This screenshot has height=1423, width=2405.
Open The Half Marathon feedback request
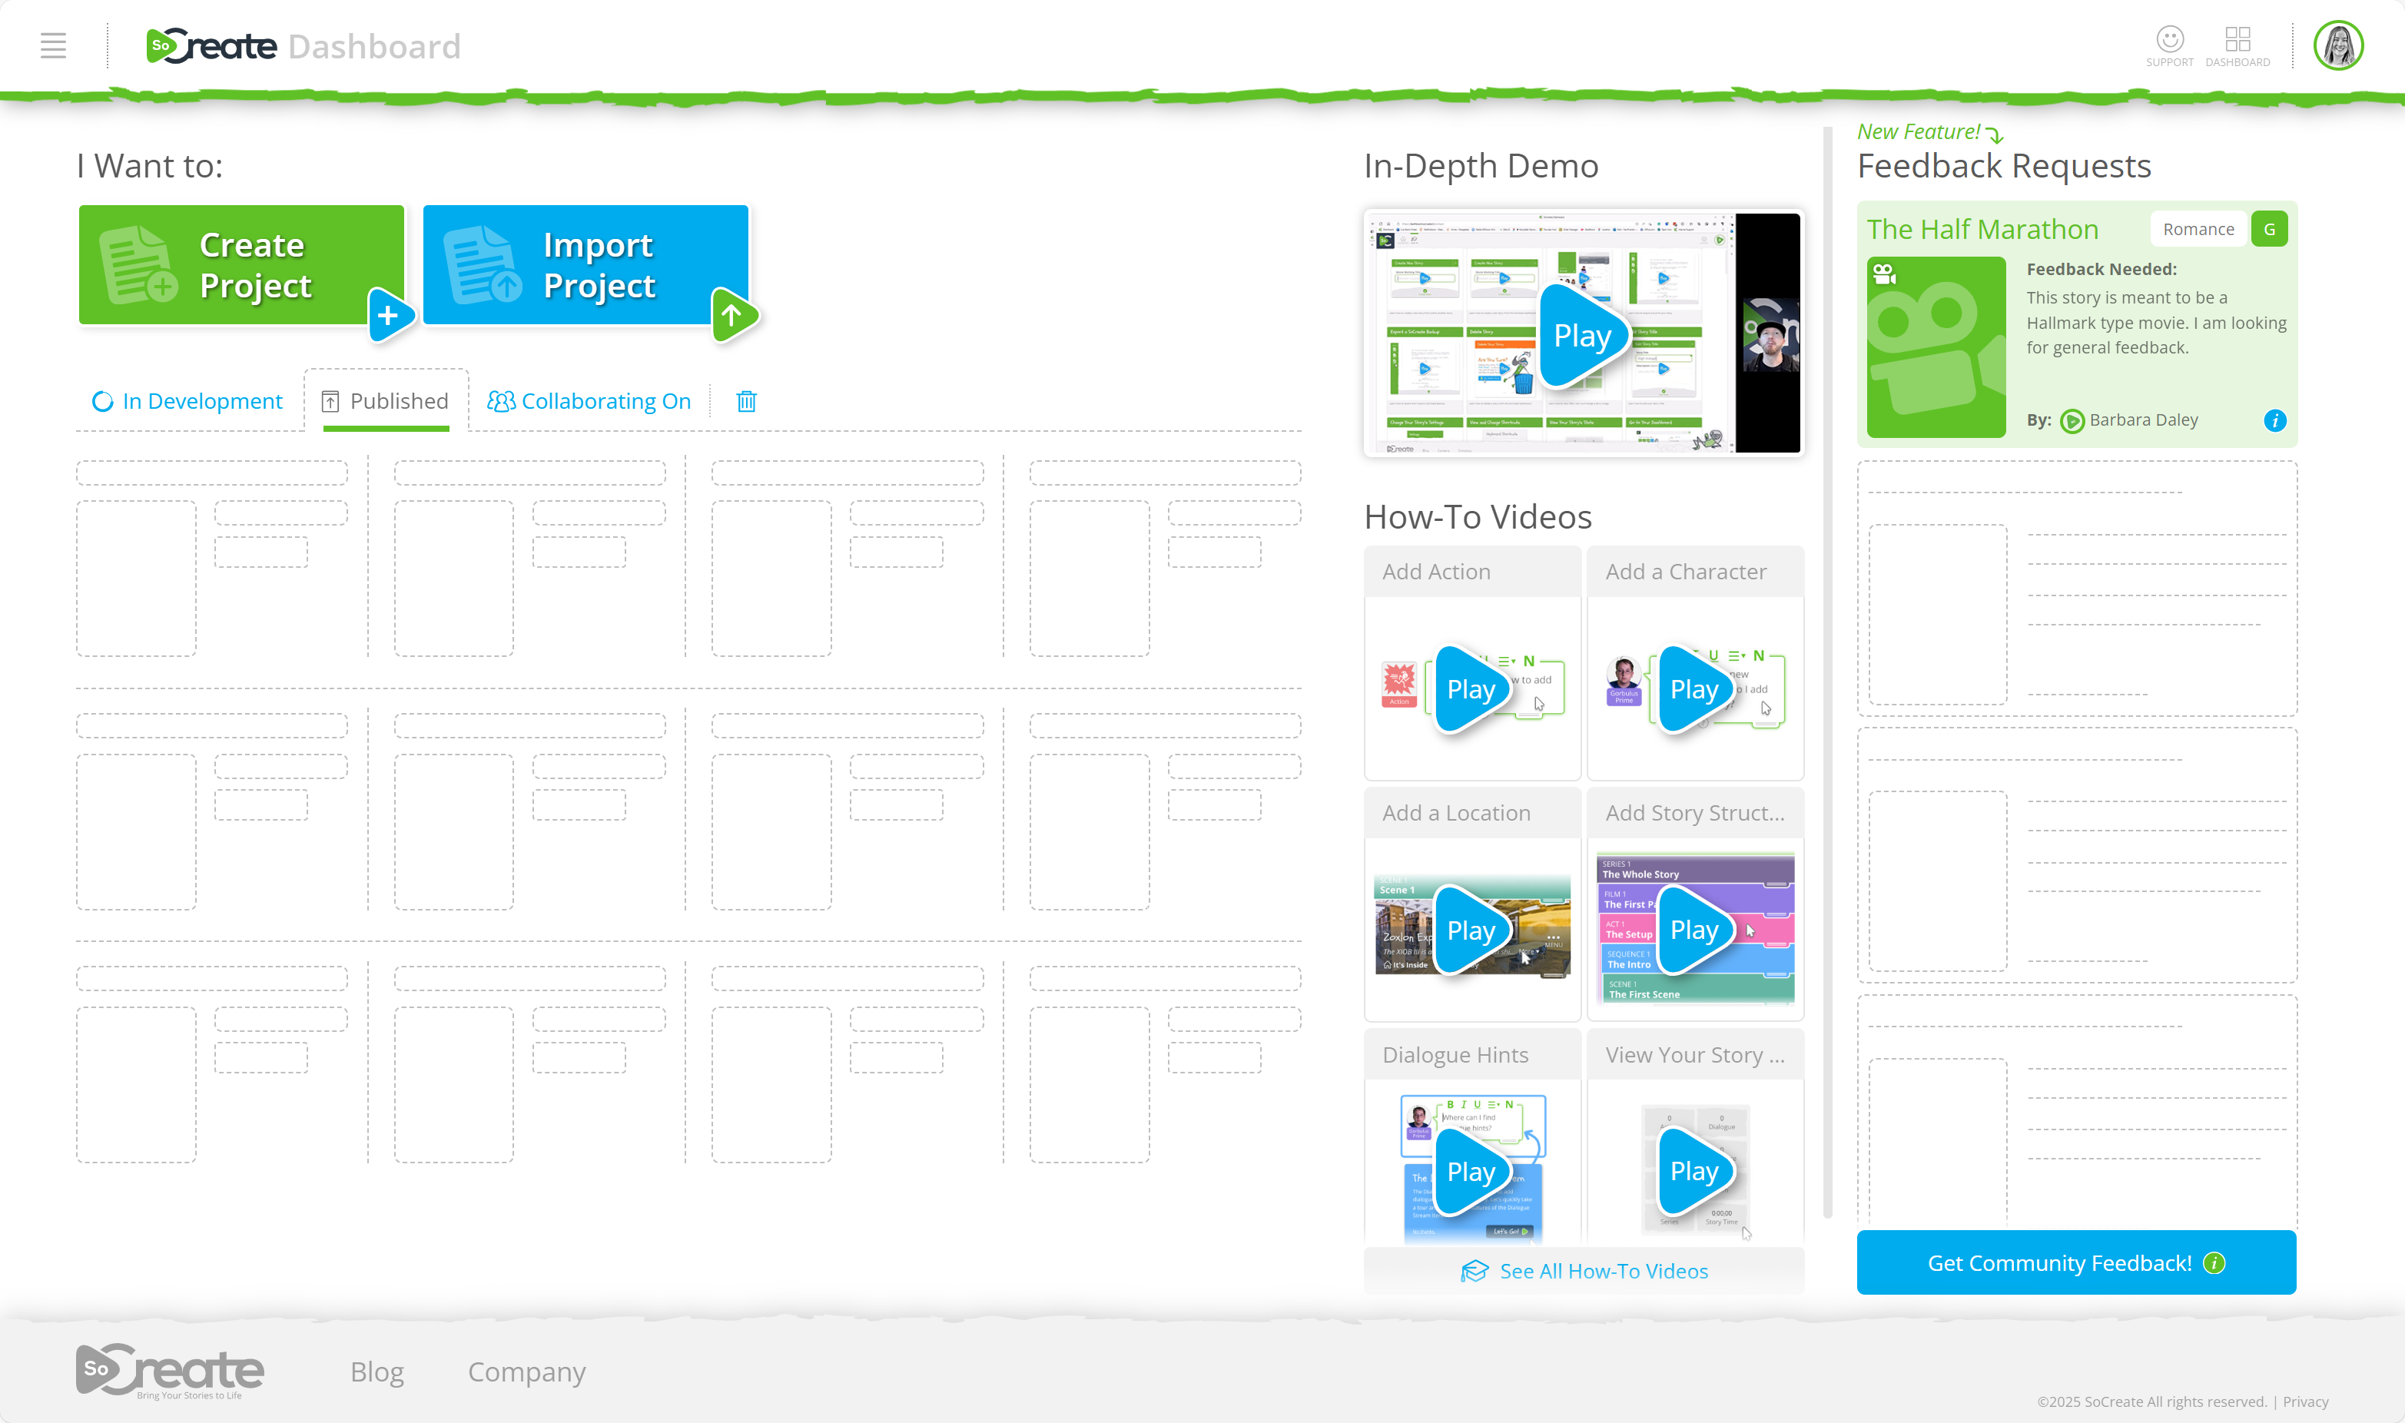pyautogui.click(x=1981, y=229)
